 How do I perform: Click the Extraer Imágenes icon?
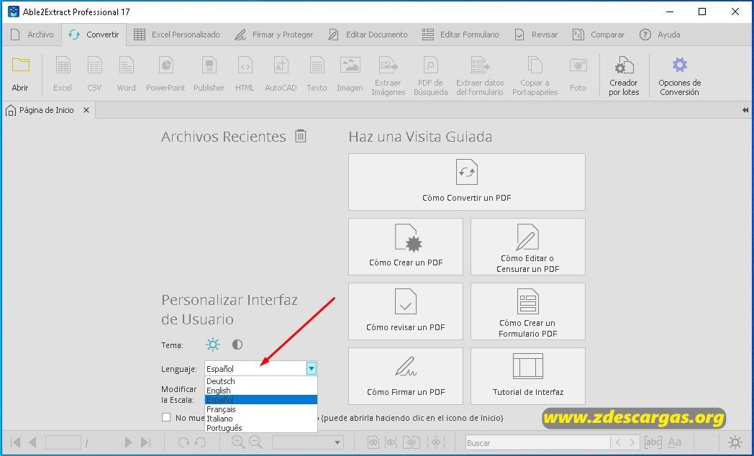click(389, 65)
